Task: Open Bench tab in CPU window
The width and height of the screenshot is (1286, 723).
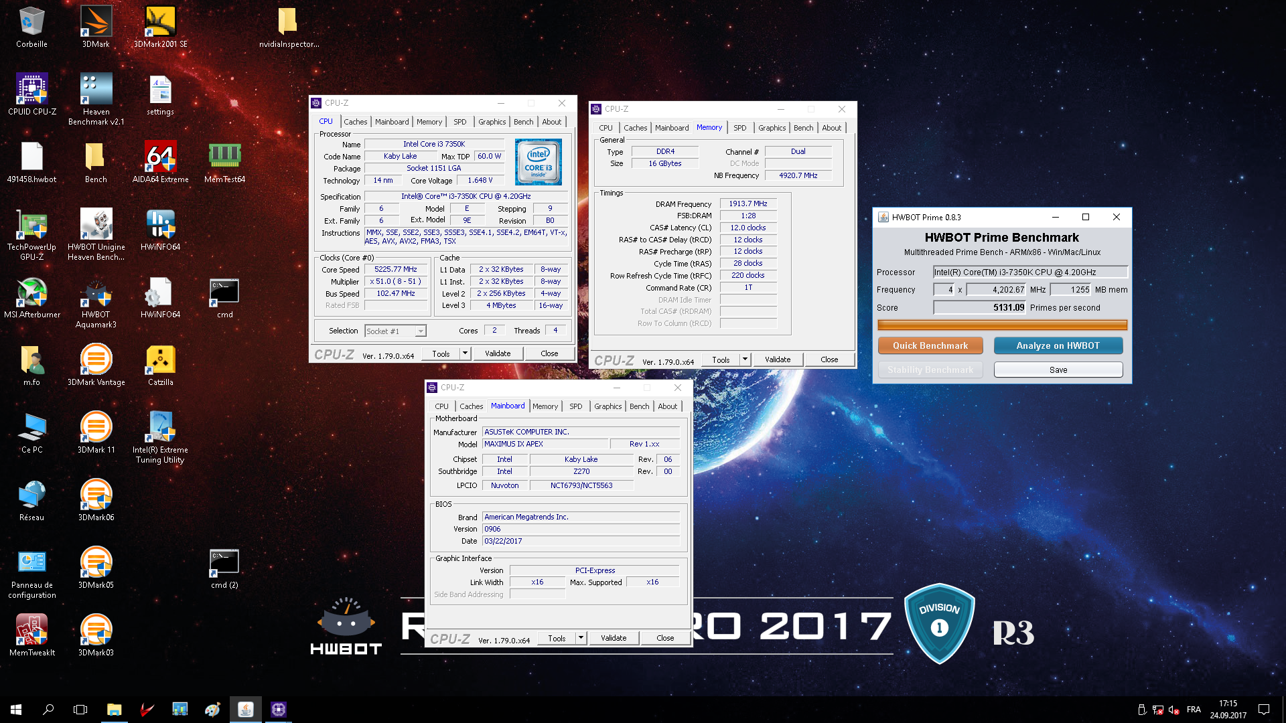Action: coord(523,122)
